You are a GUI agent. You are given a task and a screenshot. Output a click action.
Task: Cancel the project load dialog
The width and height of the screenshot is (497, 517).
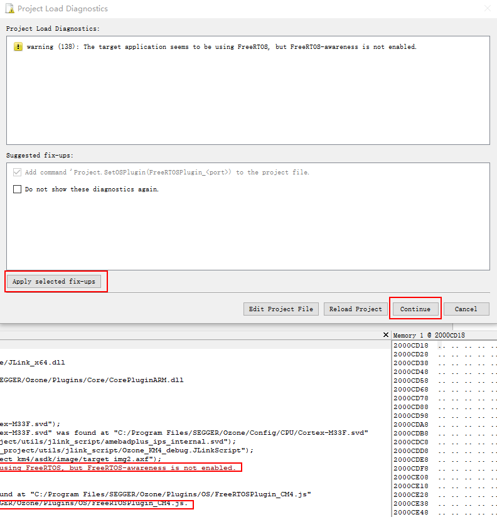466,309
